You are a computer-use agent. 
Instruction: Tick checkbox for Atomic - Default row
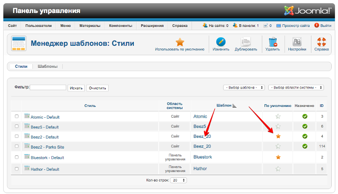17,116
